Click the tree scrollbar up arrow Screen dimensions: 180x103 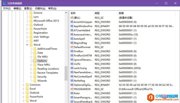coord(66,13)
